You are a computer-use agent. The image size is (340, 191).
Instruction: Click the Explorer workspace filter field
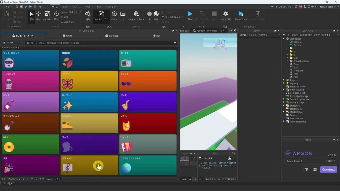pos(310,35)
